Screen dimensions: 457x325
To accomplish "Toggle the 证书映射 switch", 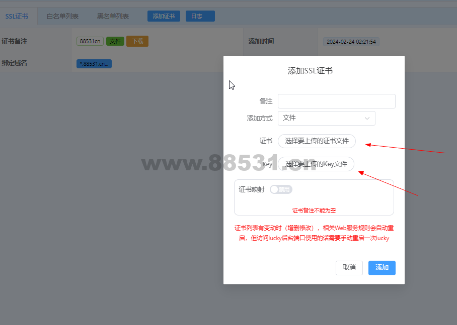I will tap(281, 189).
